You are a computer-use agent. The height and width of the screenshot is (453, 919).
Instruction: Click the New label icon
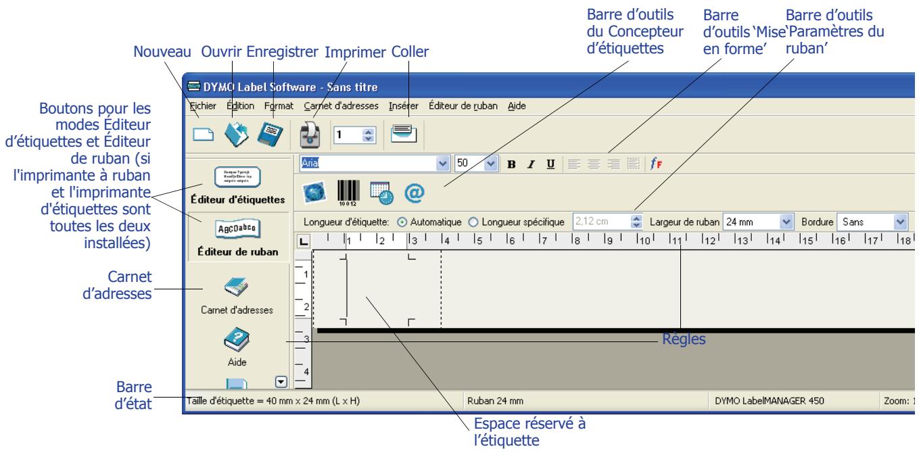tap(205, 134)
